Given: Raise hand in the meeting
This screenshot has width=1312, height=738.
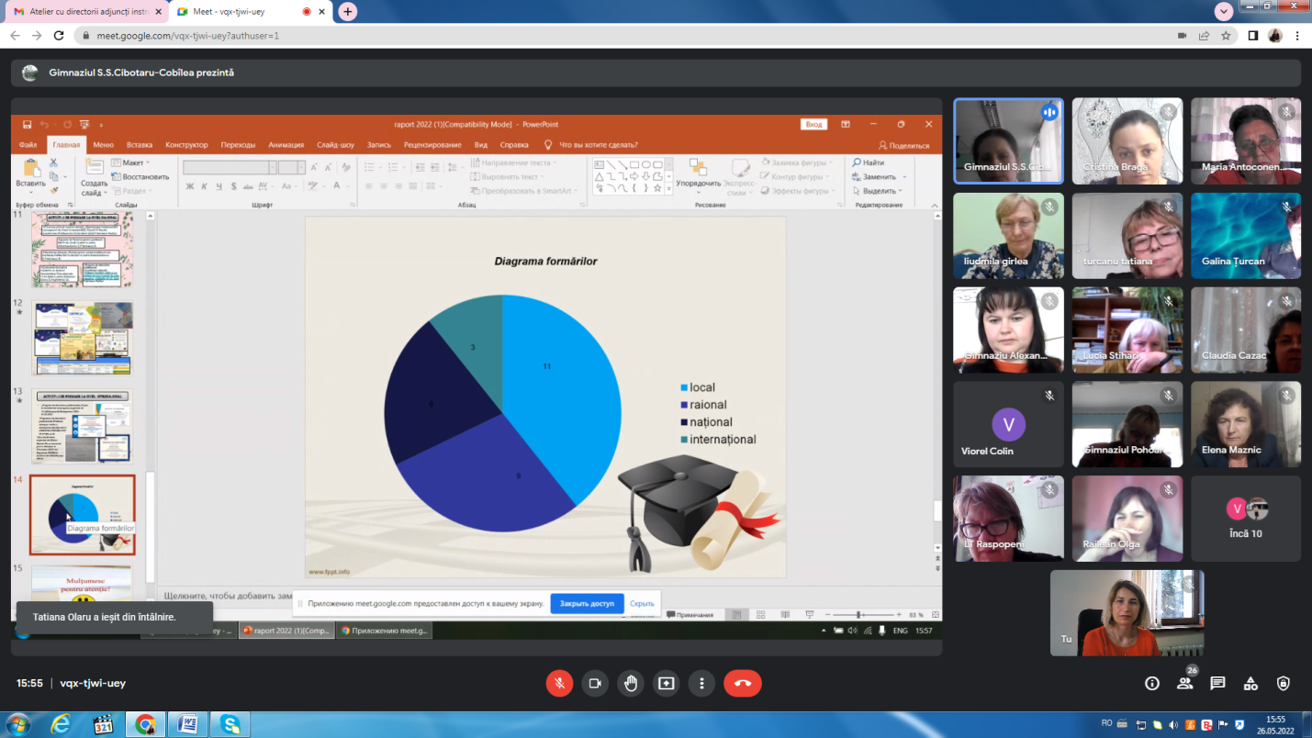Looking at the screenshot, I should (631, 683).
